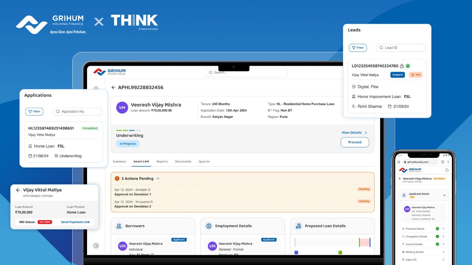Click green check on Personal Details row
The width and height of the screenshot is (472, 265).
pos(437,229)
